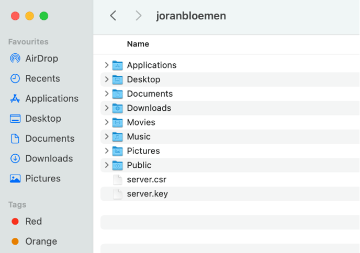360x253 pixels.
Task: Click the Recents clock icon
Action: tap(15, 78)
